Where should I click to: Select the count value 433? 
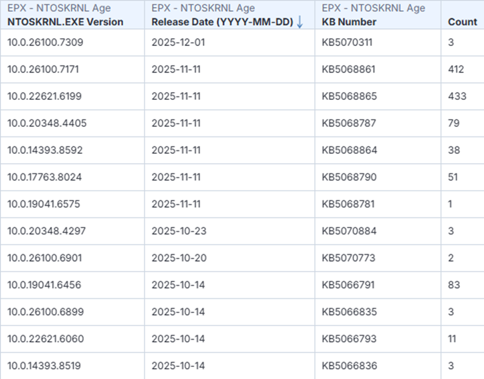point(456,96)
